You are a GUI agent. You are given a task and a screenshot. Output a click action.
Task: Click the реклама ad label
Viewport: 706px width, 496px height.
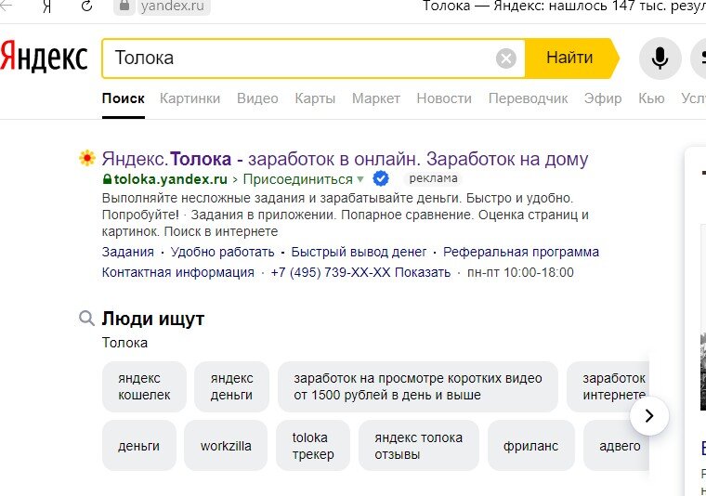point(433,178)
